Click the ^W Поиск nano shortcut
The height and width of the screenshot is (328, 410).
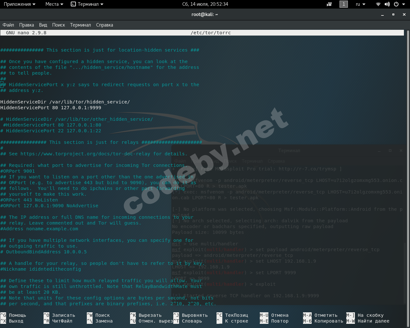click(98, 315)
